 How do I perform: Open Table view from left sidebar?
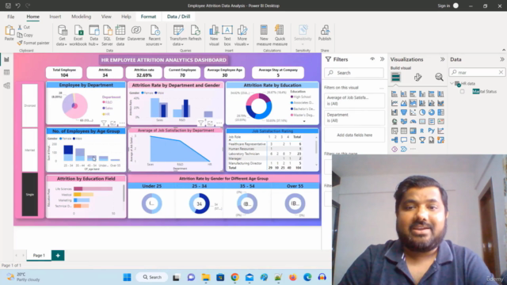pyautogui.click(x=6, y=73)
